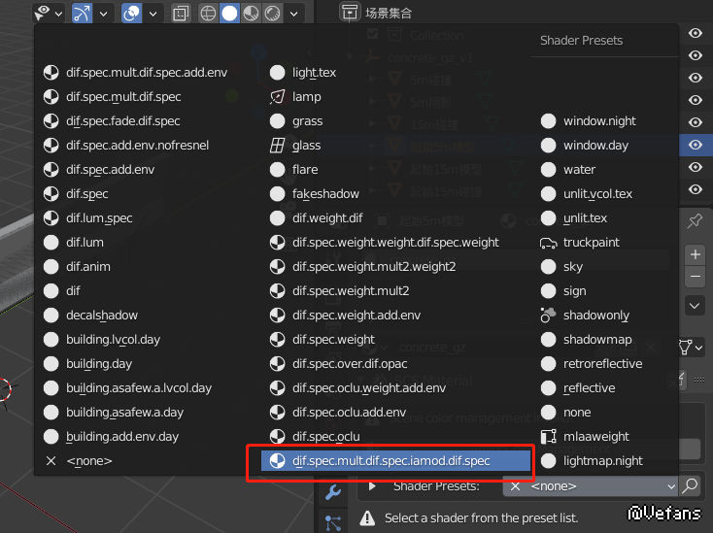Open the Shader Presets <none> dropdown
The width and height of the screenshot is (713, 533).
pos(591,486)
